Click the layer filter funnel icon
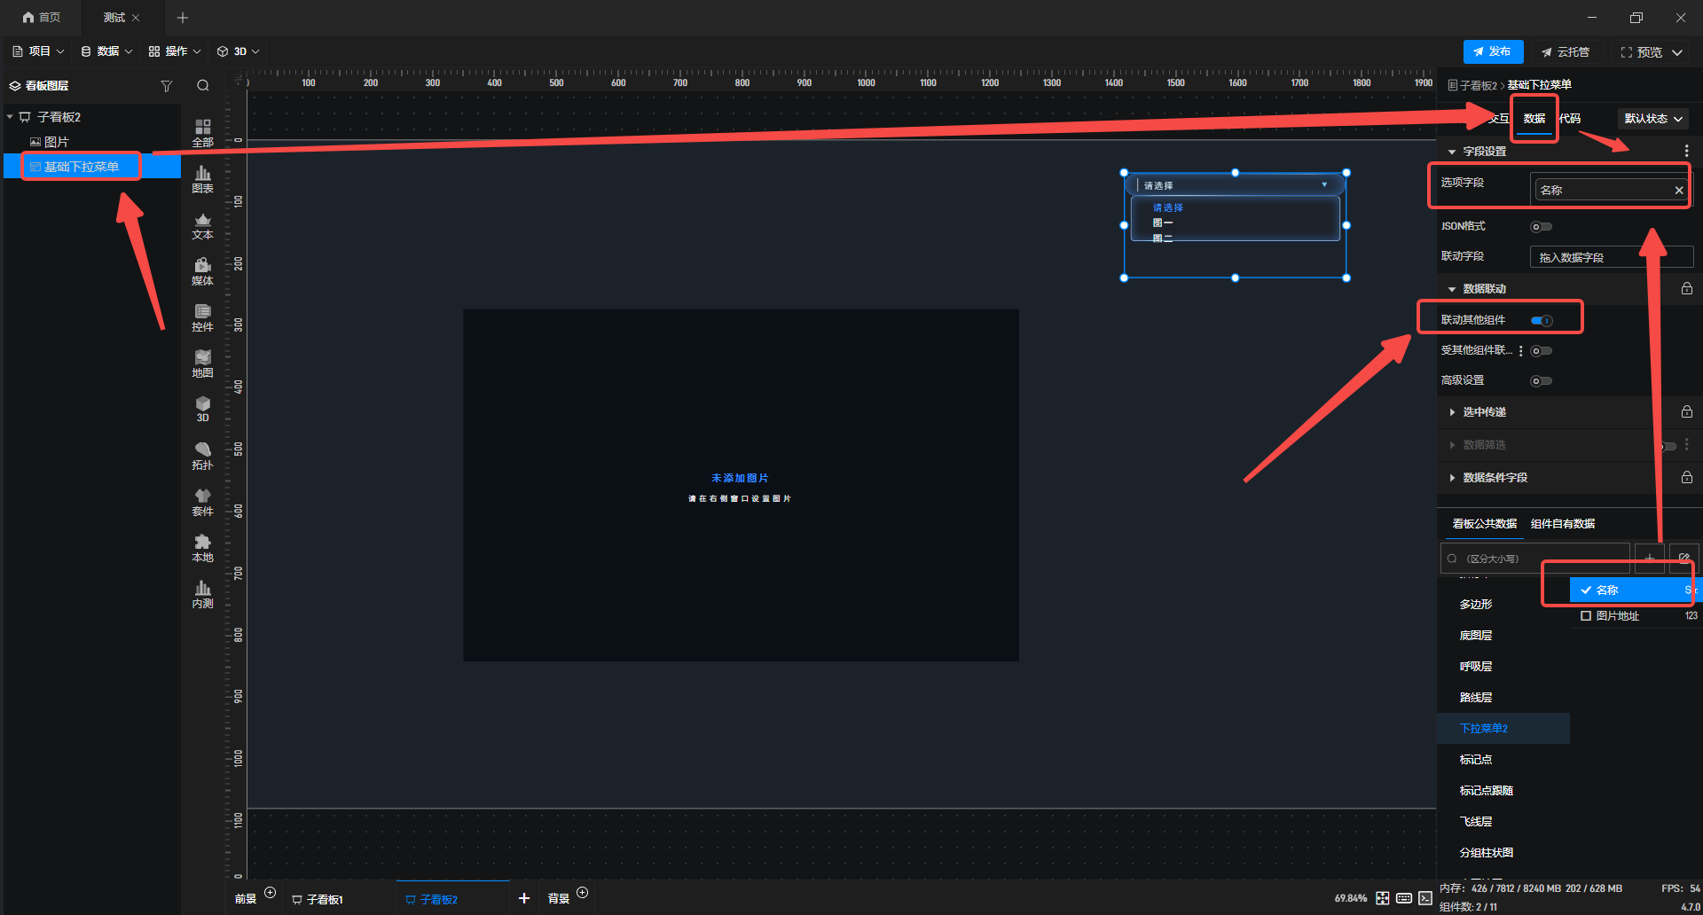Viewport: 1703px width, 915px height. click(x=166, y=86)
